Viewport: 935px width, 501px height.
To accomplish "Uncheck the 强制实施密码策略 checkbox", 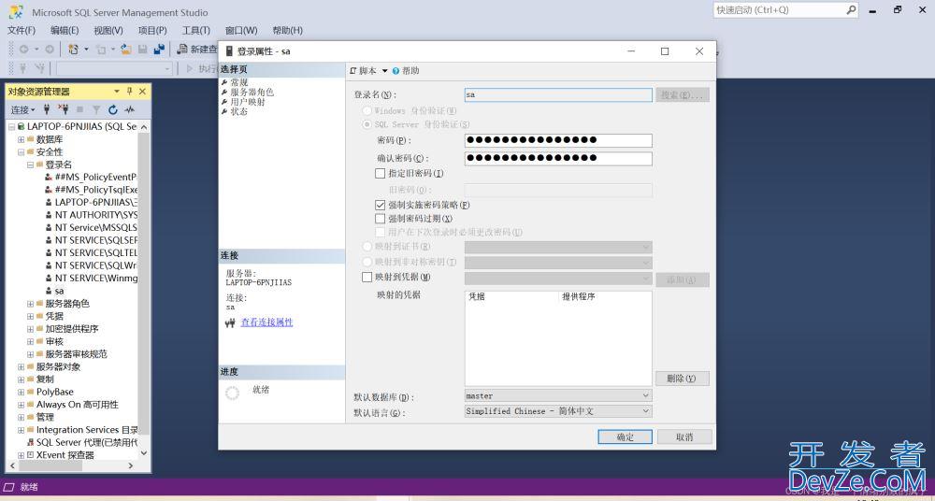I will click(380, 205).
